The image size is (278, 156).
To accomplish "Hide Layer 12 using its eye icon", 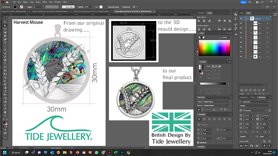I will [x=241, y=18].
